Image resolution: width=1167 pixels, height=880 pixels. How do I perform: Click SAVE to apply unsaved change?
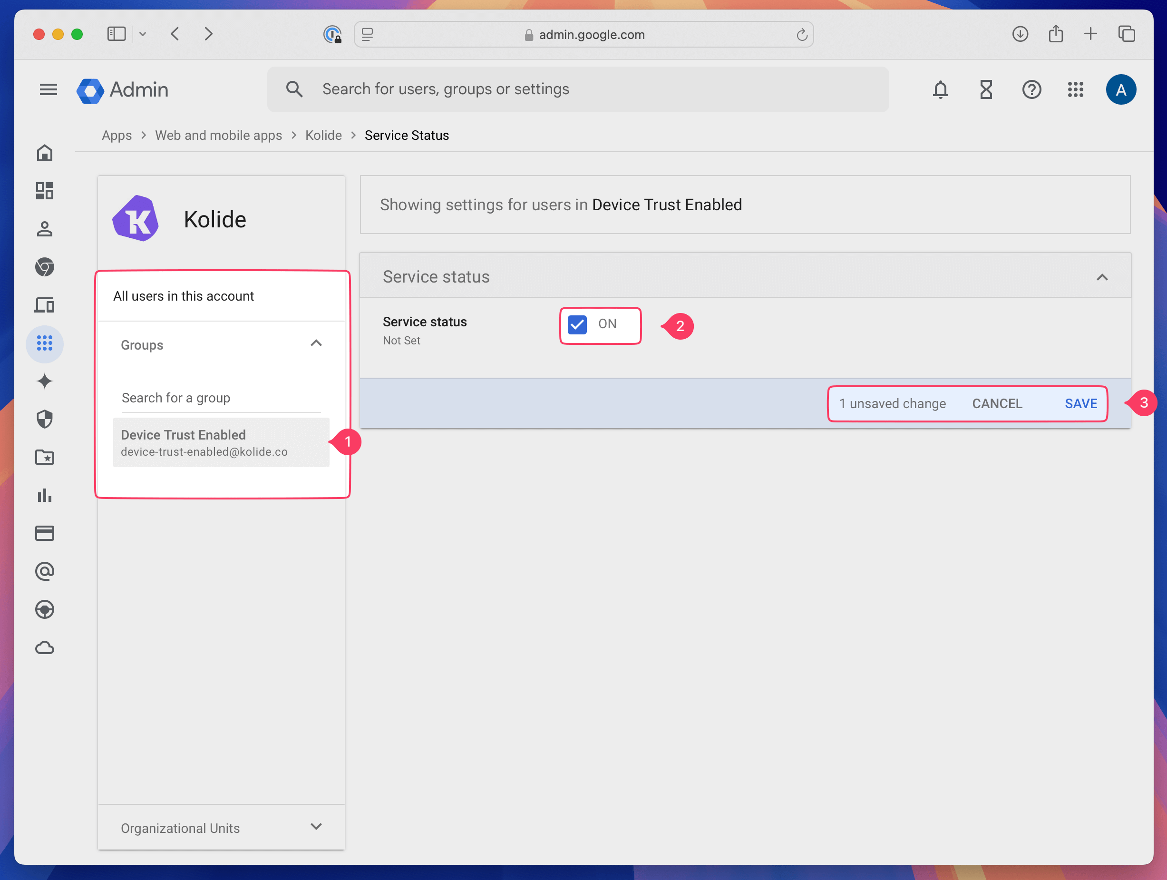1080,403
